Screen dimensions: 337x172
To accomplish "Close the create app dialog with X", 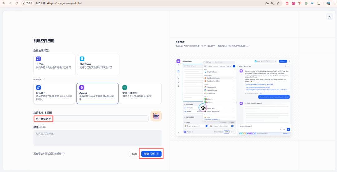I will pos(329,17).
